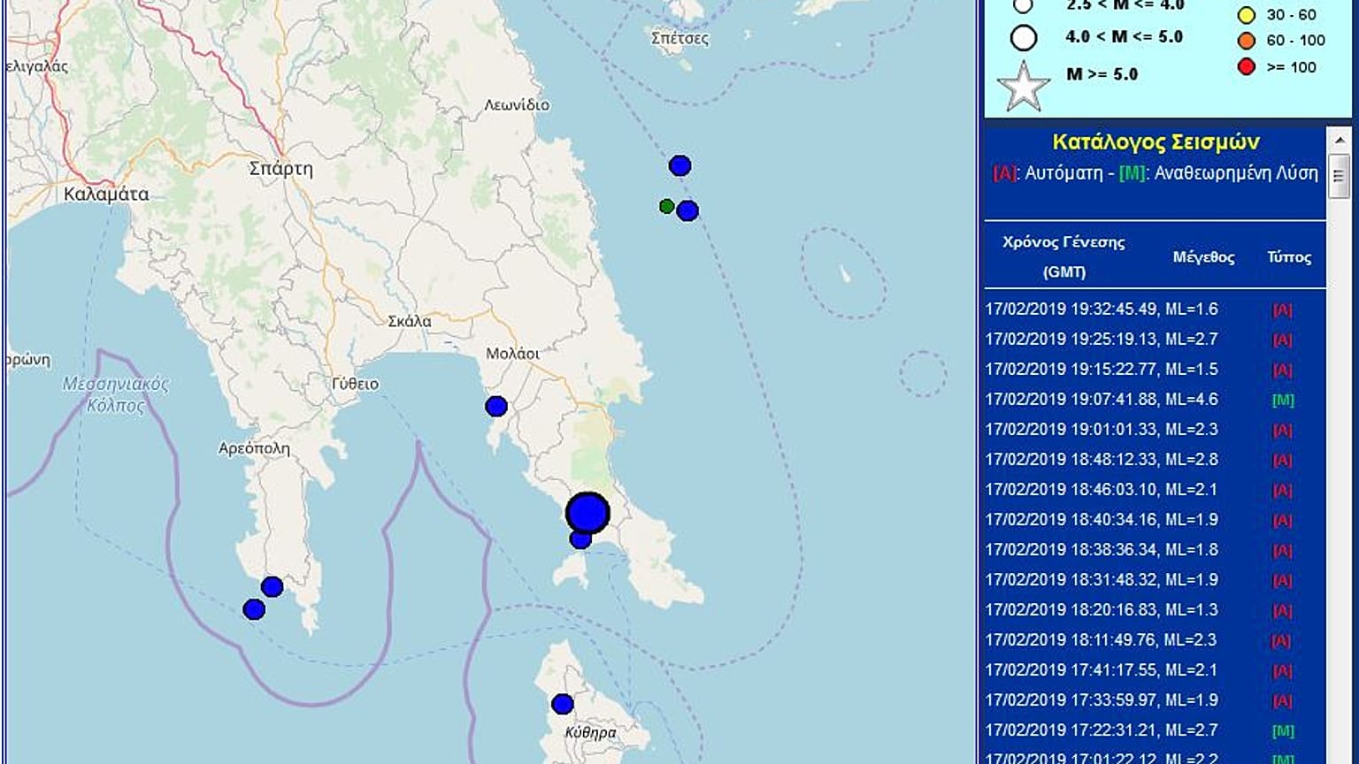Click the Λεωνίδιο town label on the map

[x=517, y=104]
